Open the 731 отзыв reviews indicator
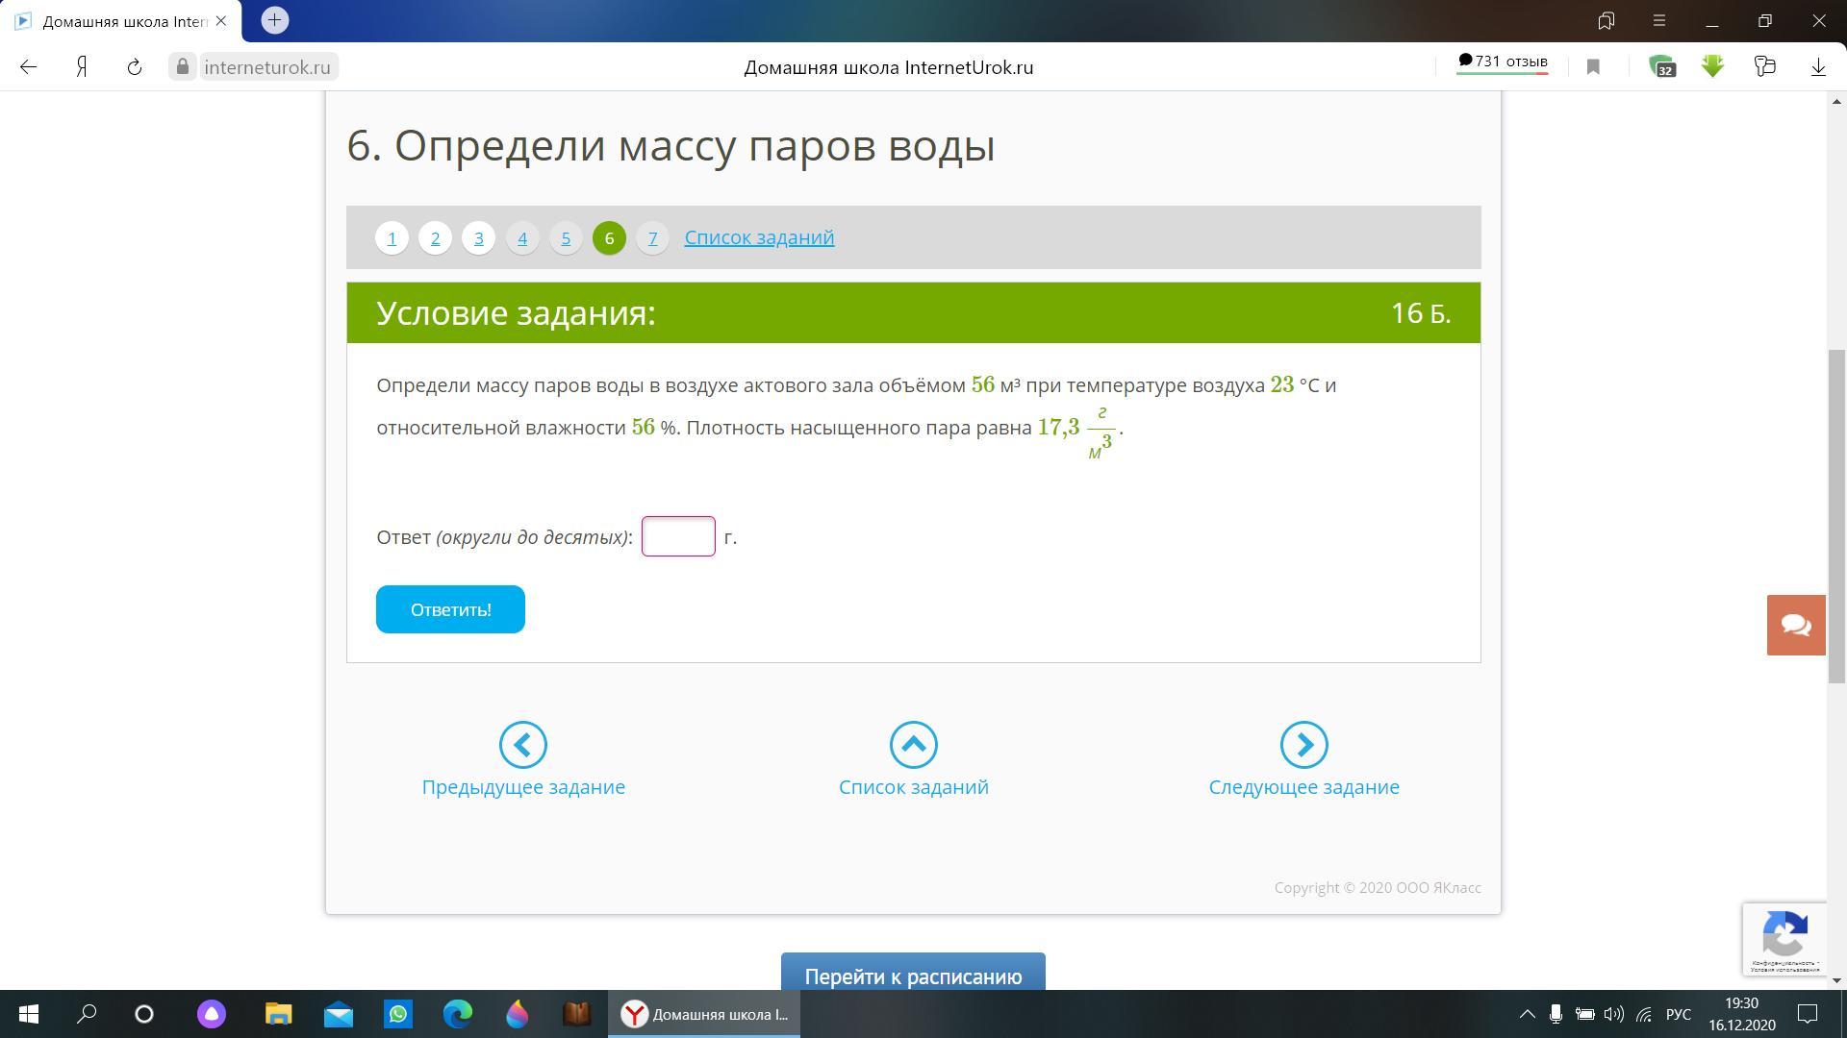The width and height of the screenshot is (1847, 1038). pos(1502,62)
